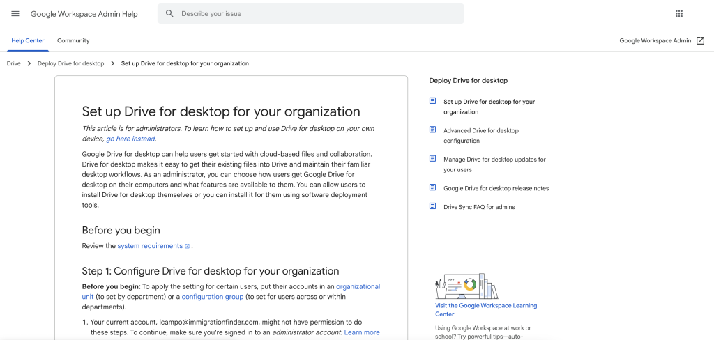Click the Google Workspace Admin external link icon
Screen dimensions: 714x340
click(700, 41)
